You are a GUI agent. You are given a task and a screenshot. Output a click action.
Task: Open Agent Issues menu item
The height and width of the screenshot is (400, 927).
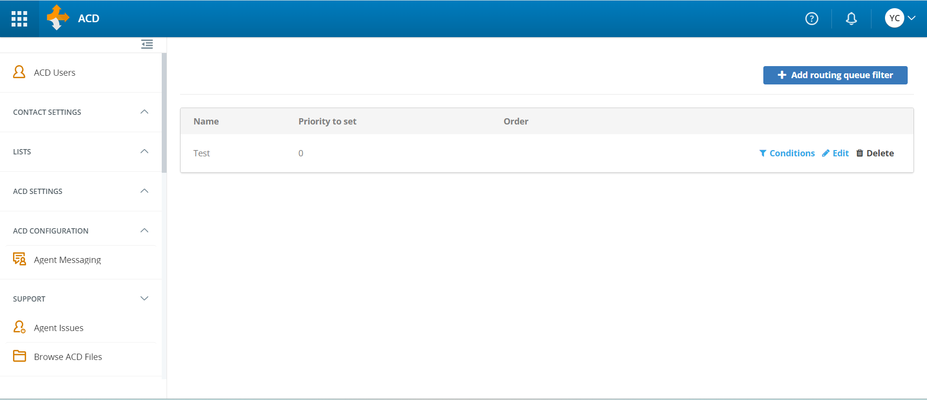pos(58,328)
